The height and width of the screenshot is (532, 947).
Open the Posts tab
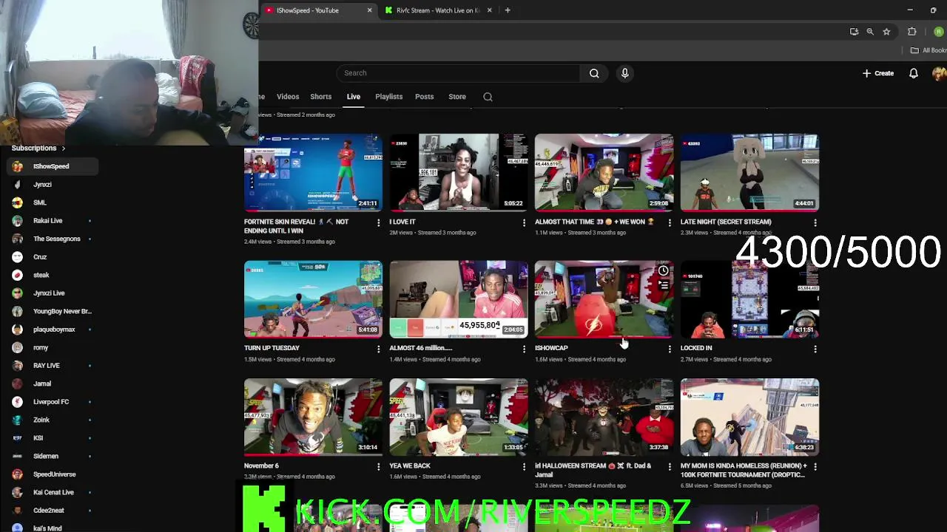click(x=424, y=97)
